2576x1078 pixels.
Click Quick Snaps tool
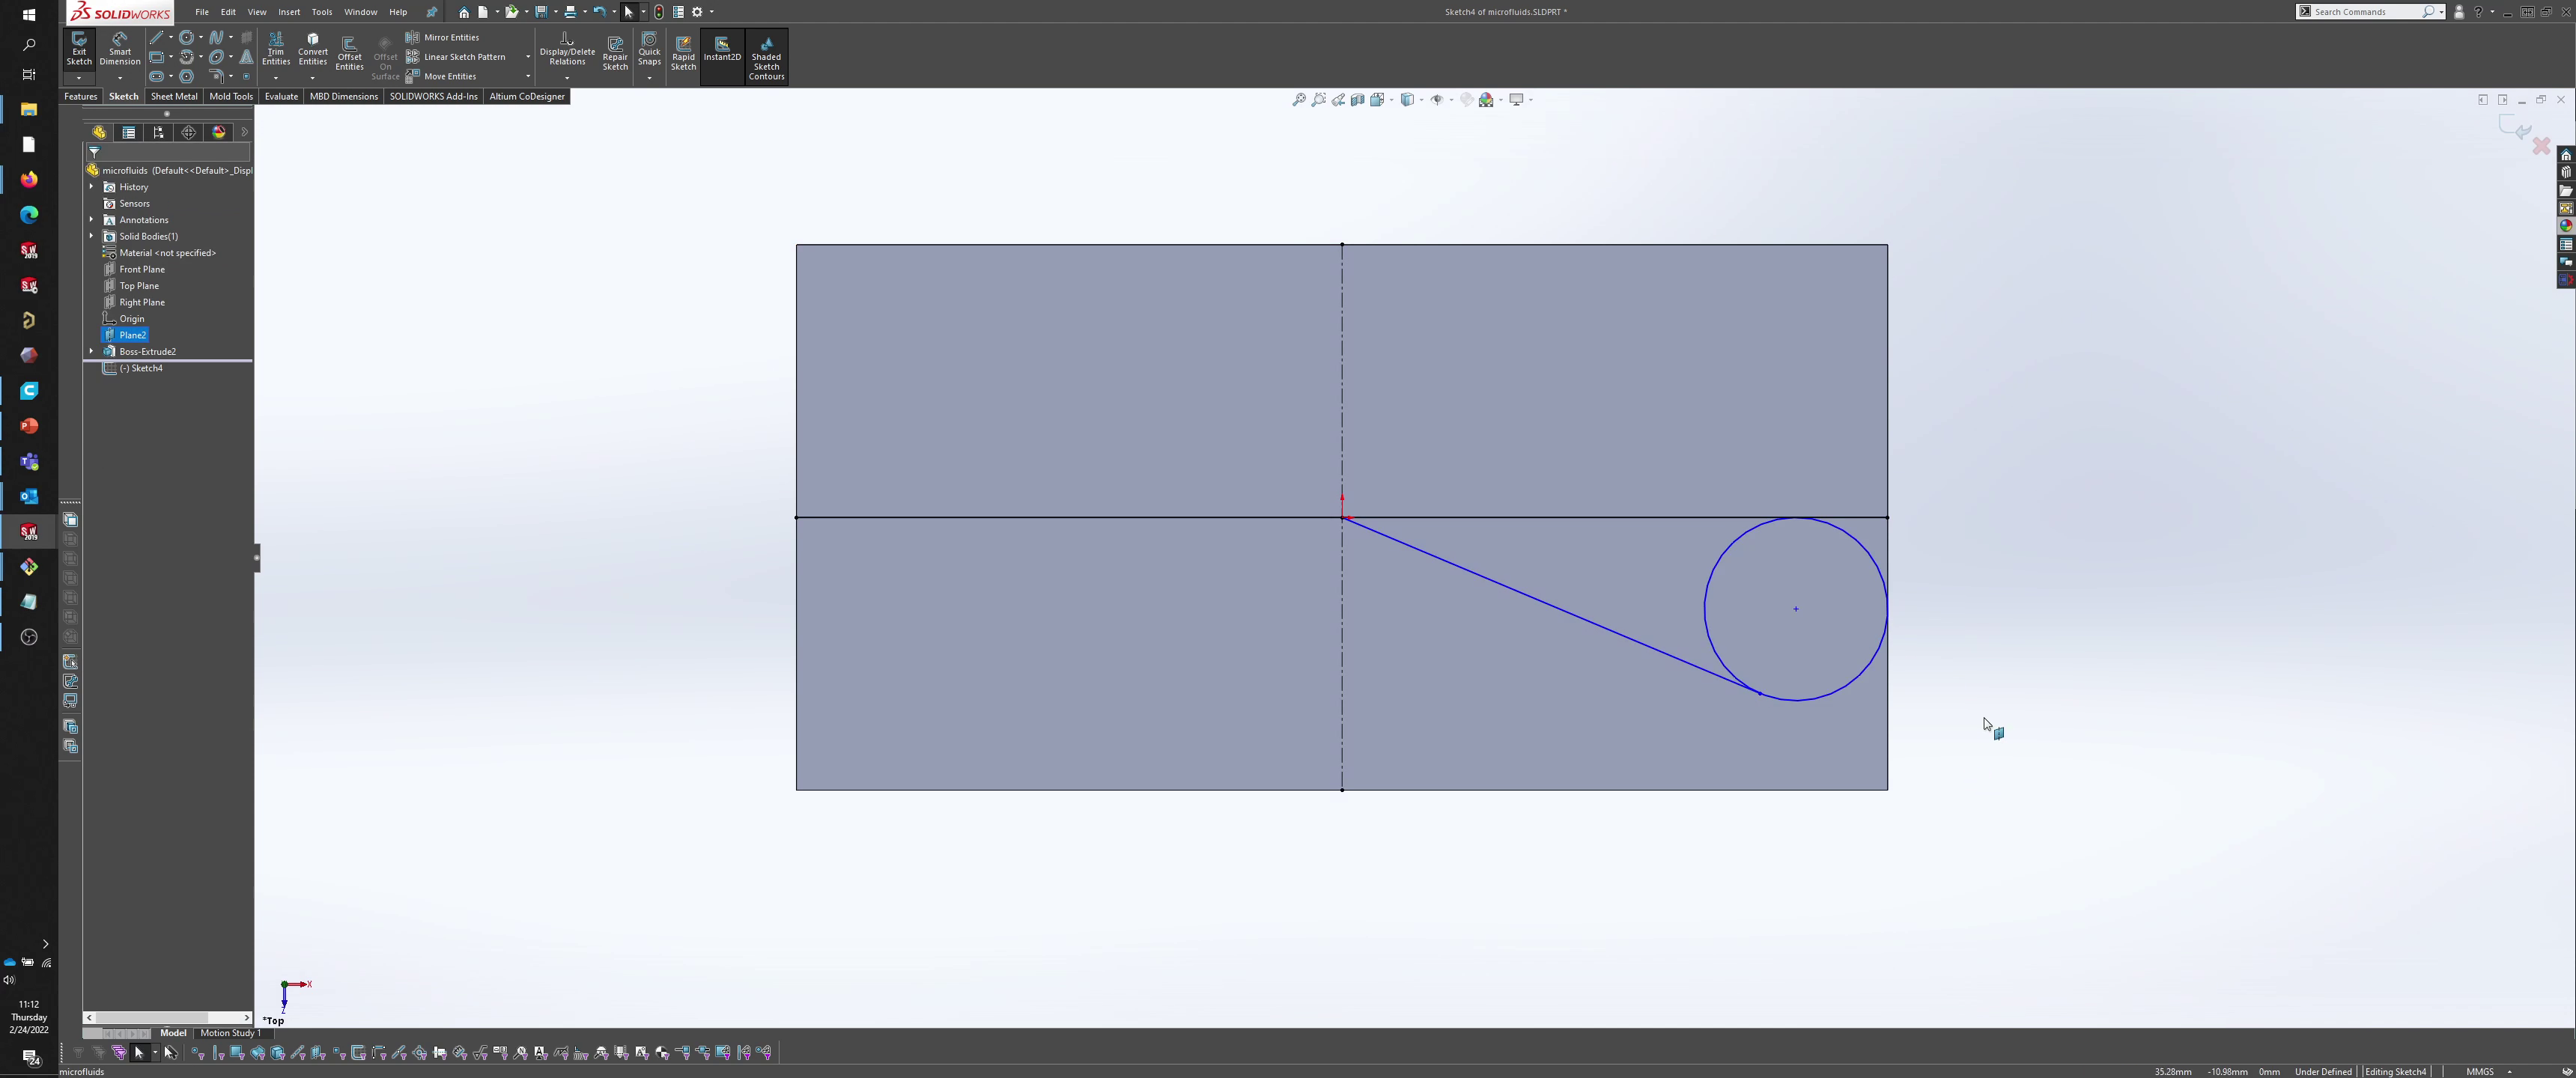[x=650, y=50]
